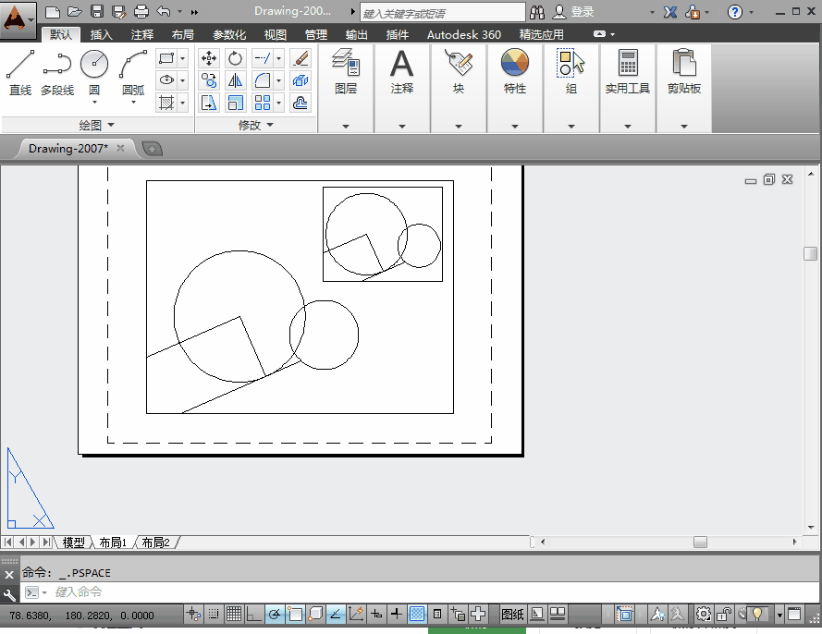Screen dimensions: 822x634
Task: Click the Plot/Print icon in quick access toolbar
Action: [141, 12]
